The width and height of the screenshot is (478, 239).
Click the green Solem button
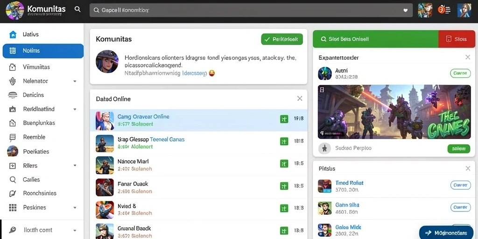tap(459, 149)
